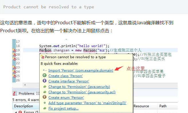The height and width of the screenshot is (113, 188).
Task: Click the green arrow icon beside Fix project setup
Action: pyautogui.click(x=45, y=108)
